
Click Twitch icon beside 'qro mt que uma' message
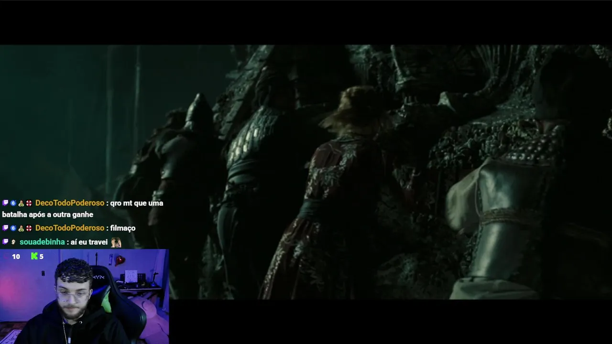[5, 203]
